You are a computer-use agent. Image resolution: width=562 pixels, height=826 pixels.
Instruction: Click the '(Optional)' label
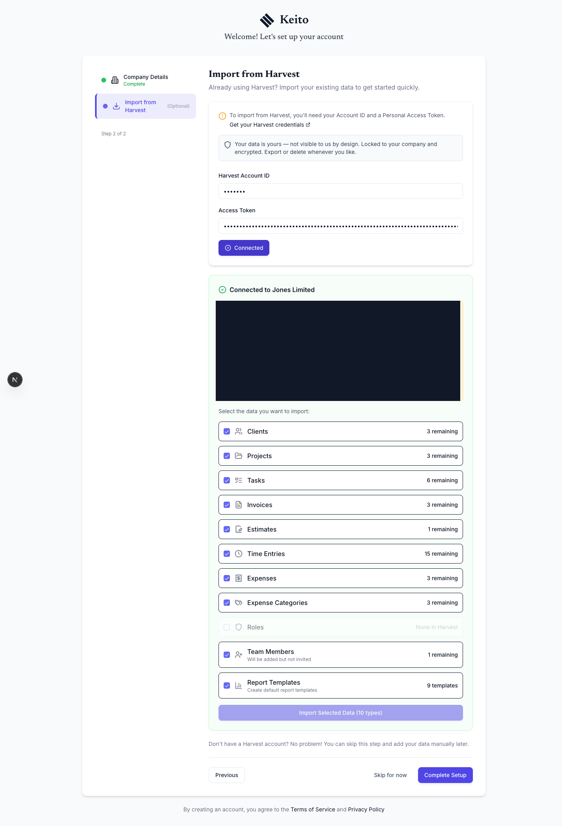178,106
